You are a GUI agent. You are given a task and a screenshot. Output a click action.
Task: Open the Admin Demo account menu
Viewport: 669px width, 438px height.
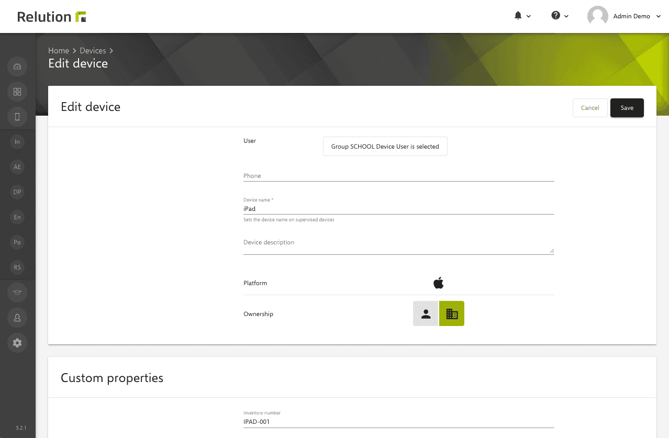[x=626, y=16]
